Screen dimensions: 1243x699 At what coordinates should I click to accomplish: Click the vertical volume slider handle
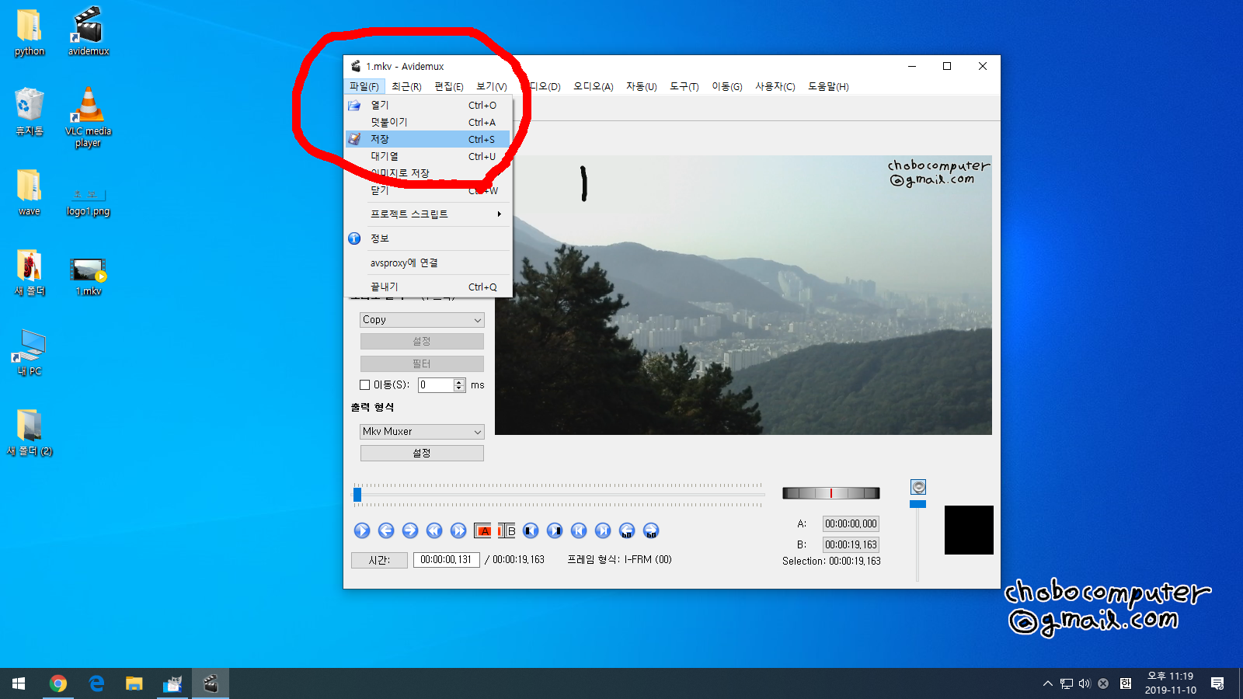[917, 504]
